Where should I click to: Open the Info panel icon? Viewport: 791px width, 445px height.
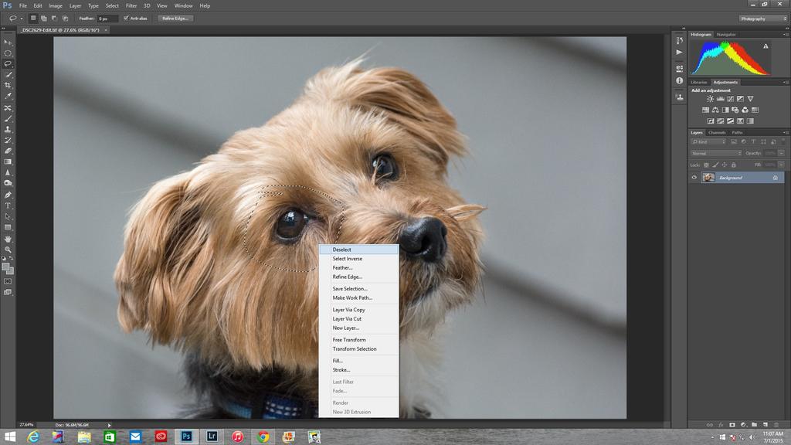(x=679, y=80)
